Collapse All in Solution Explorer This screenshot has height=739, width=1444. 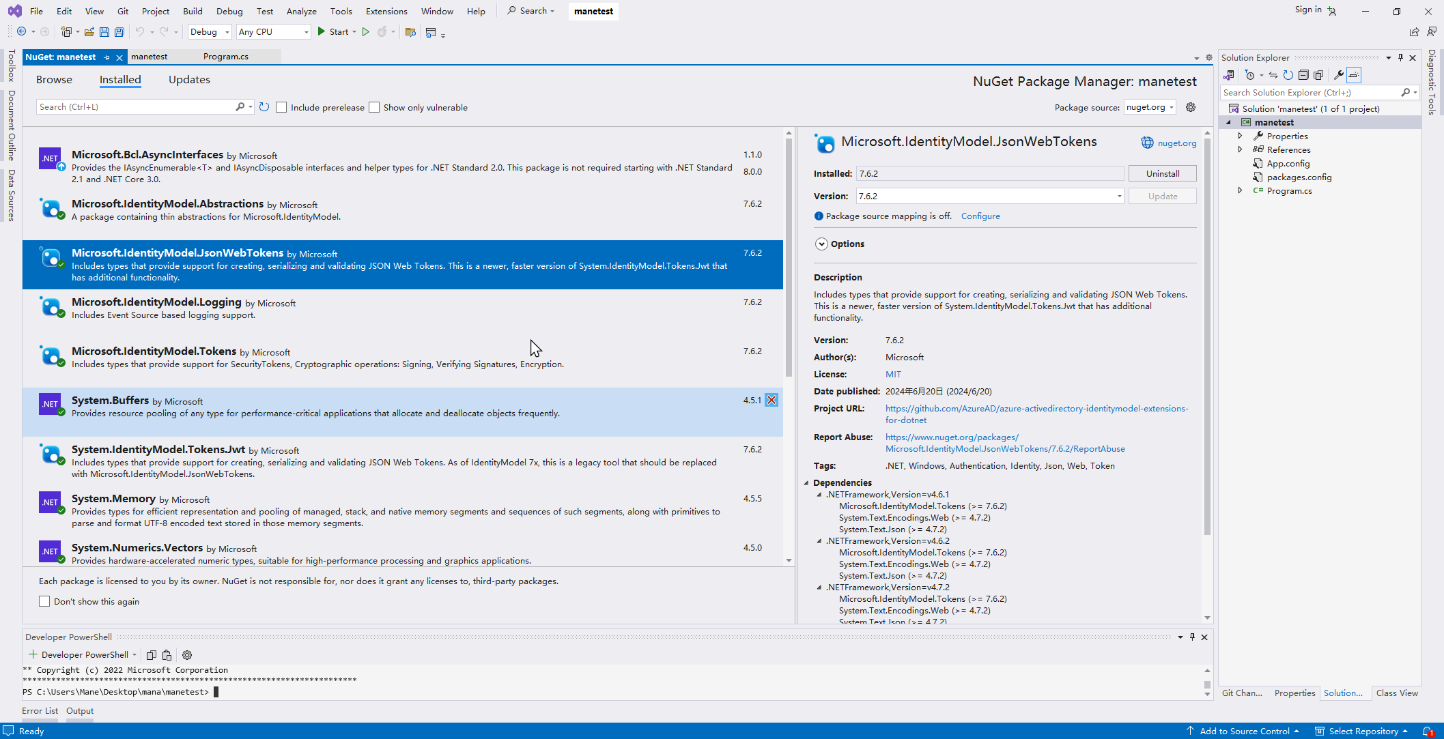pos(1303,75)
